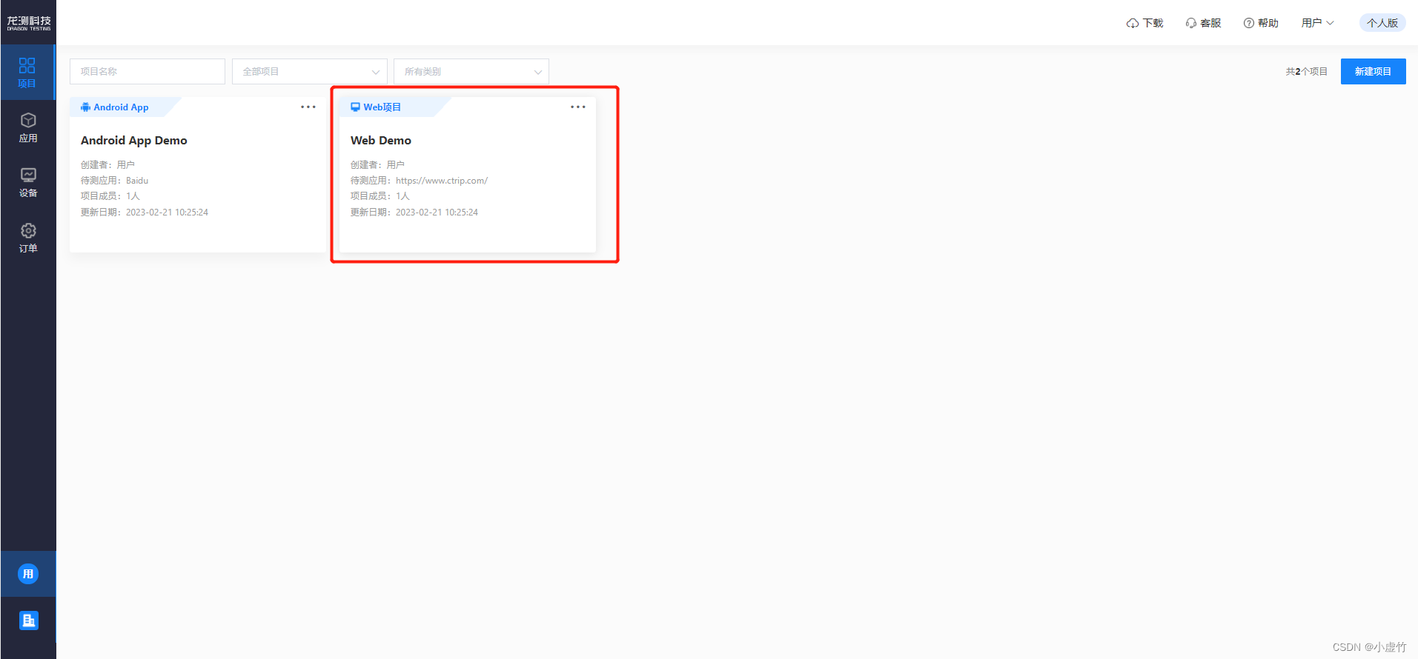Image resolution: width=1418 pixels, height=659 pixels.
Task: Click the 龙测科技 logo
Action: (x=29, y=23)
